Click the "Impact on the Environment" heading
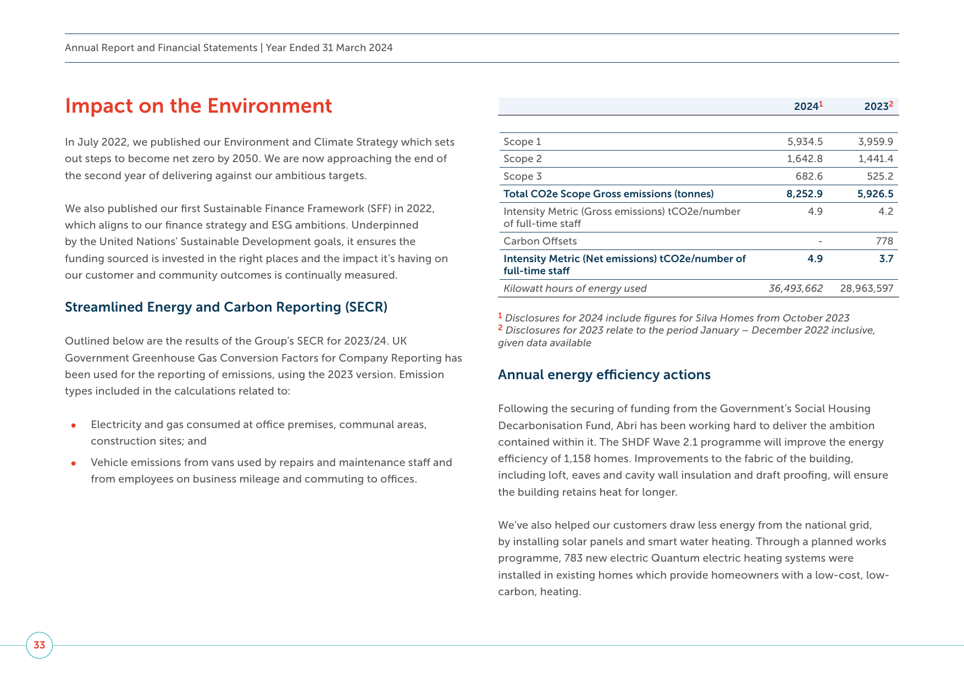This screenshot has height=682, width=964. point(198,106)
